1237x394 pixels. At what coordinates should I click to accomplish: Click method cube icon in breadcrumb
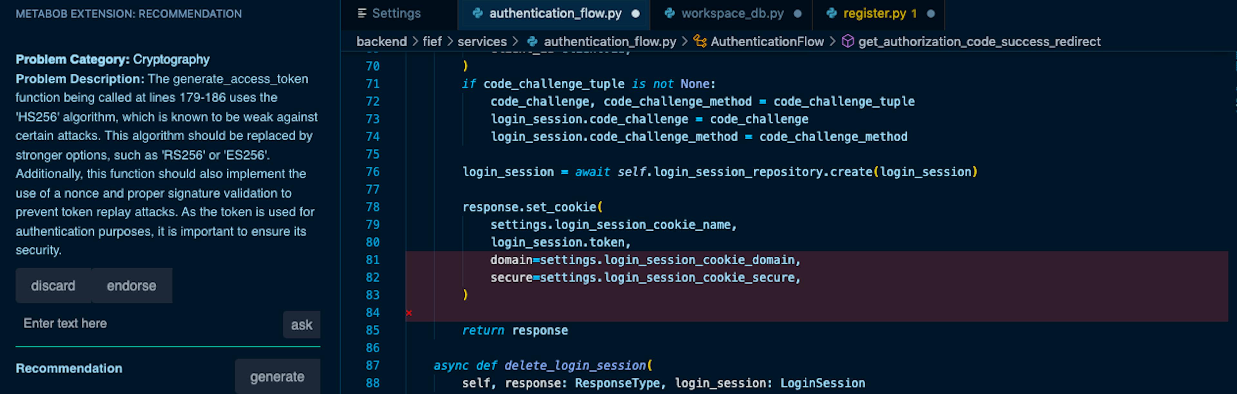pyautogui.click(x=848, y=42)
